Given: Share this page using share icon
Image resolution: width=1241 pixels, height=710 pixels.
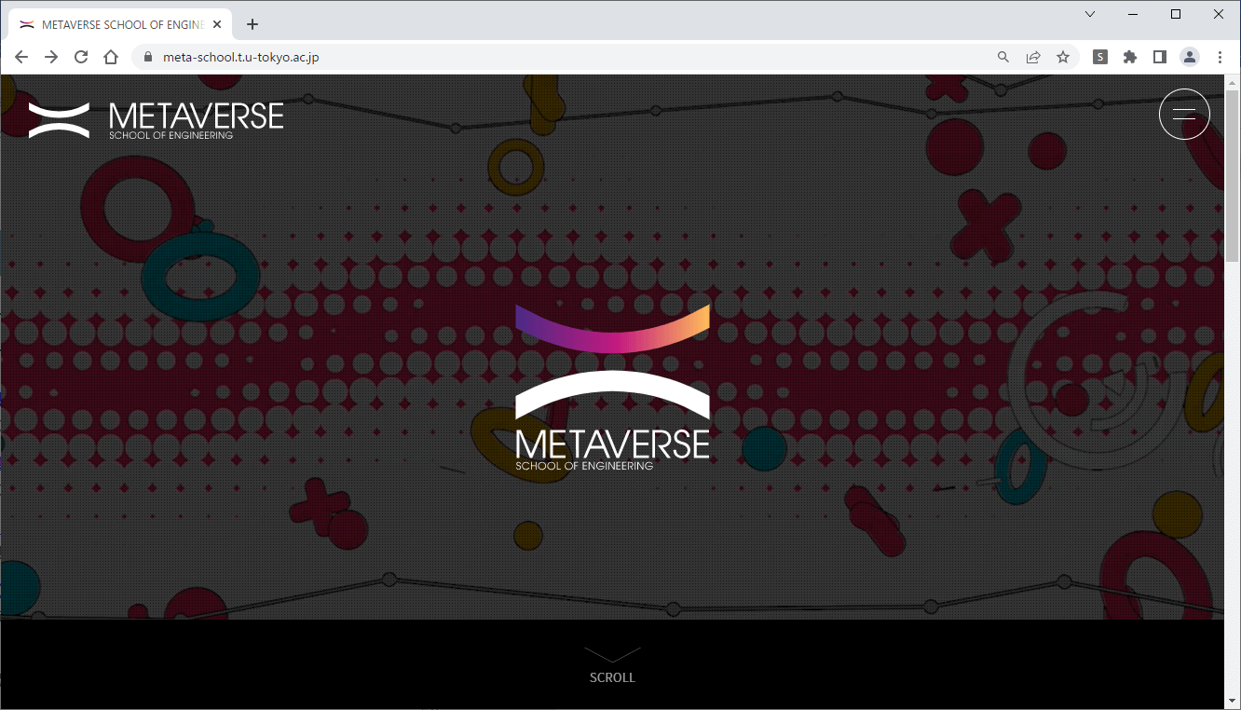Looking at the screenshot, I should [1033, 57].
